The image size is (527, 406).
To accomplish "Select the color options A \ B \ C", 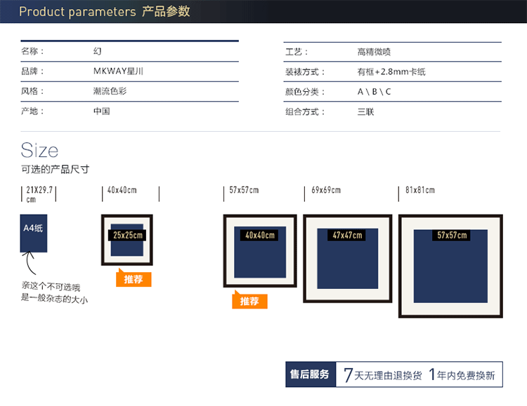I will (374, 92).
